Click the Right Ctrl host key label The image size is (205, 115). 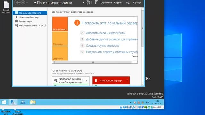157,107
